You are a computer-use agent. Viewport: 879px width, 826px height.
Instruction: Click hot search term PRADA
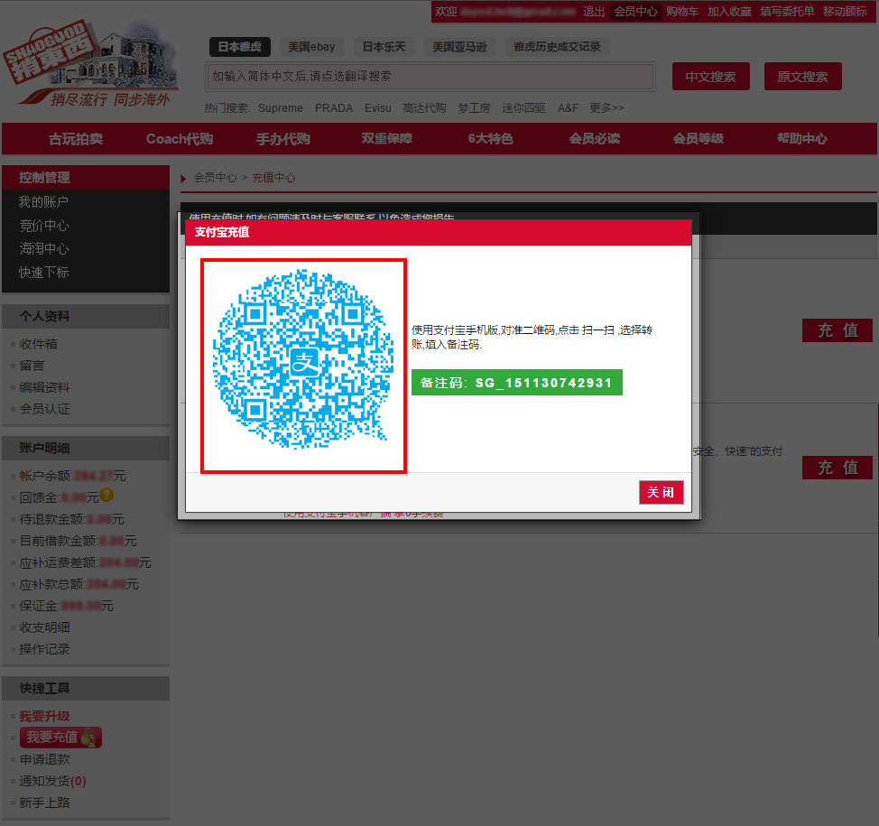tap(334, 107)
